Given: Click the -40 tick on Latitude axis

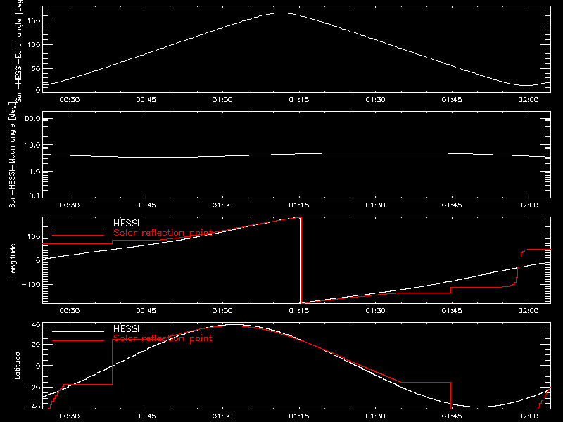Looking at the screenshot, I should tap(33, 407).
